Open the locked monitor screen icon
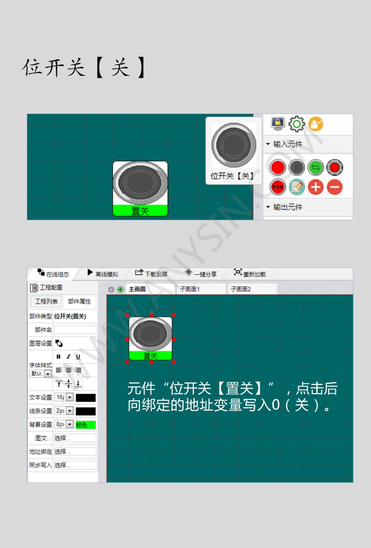The width and height of the screenshot is (371, 548). (278, 124)
